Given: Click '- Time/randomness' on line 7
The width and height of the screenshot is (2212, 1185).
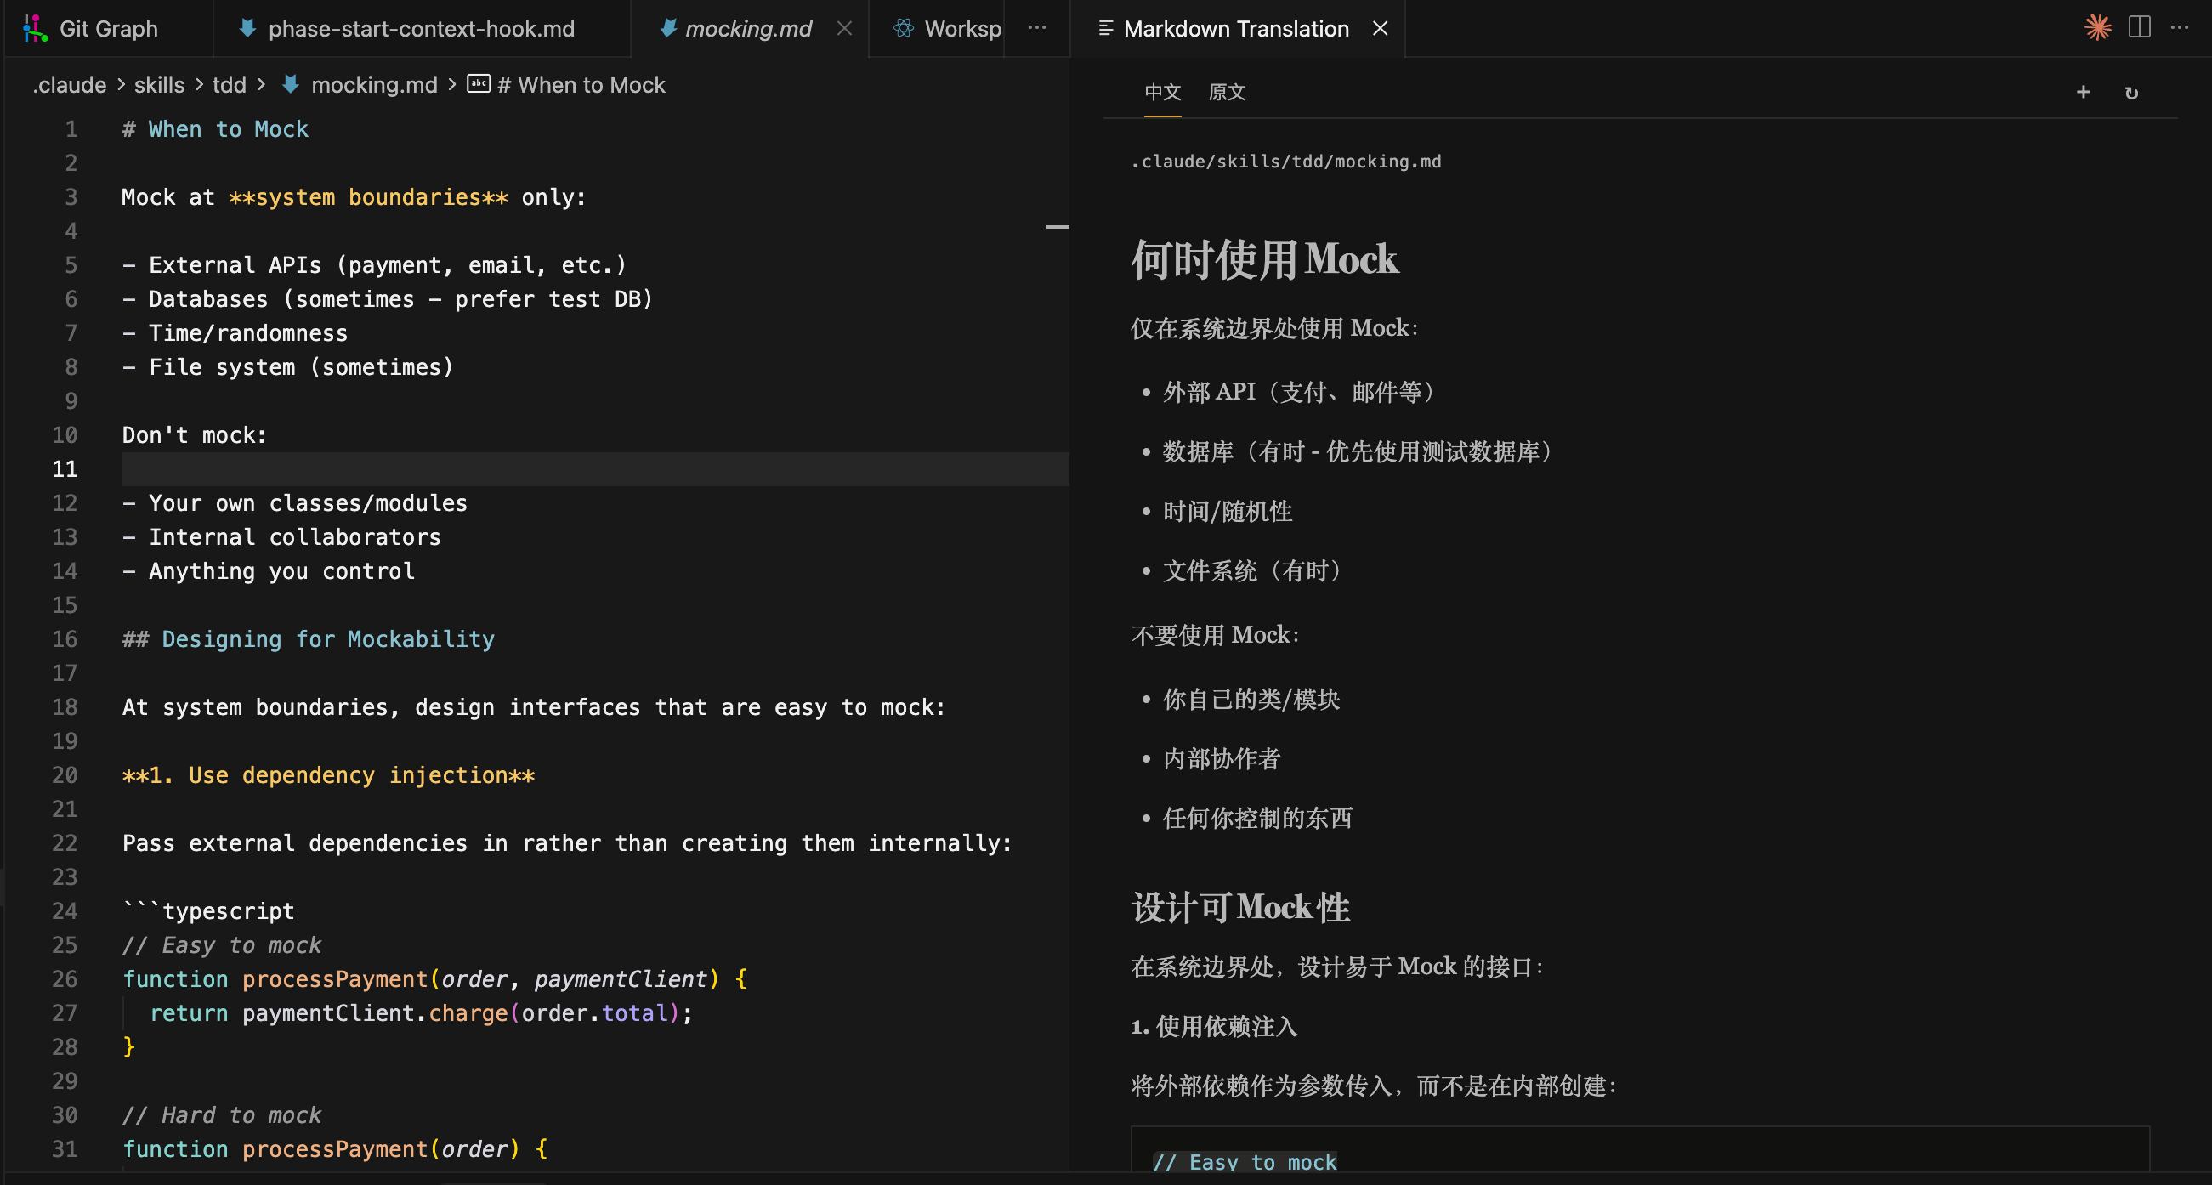Looking at the screenshot, I should [235, 333].
